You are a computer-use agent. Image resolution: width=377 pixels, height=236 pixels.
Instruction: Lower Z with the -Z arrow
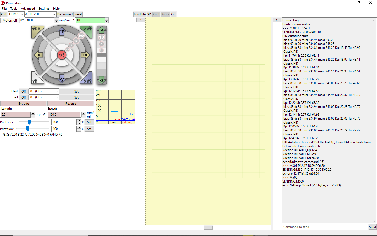pyautogui.click(x=102, y=80)
